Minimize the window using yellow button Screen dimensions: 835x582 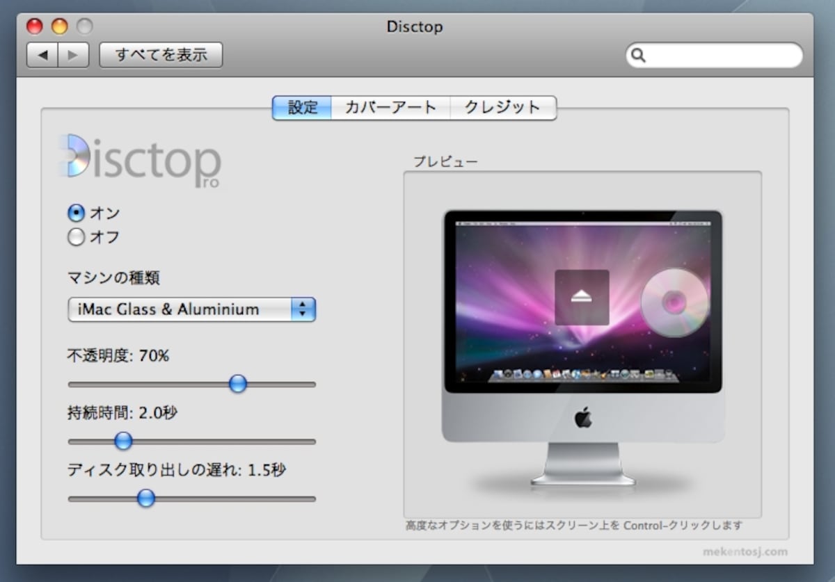coord(60,26)
